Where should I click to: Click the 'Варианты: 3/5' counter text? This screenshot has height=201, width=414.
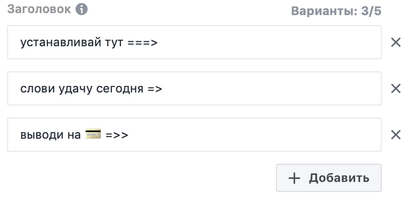pyautogui.click(x=336, y=11)
